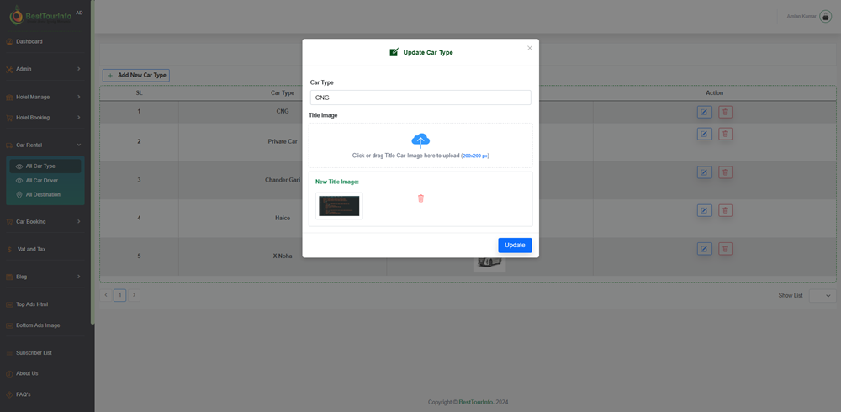The image size is (841, 412).
Task: Click the About Us info icon
Action: pos(9,373)
